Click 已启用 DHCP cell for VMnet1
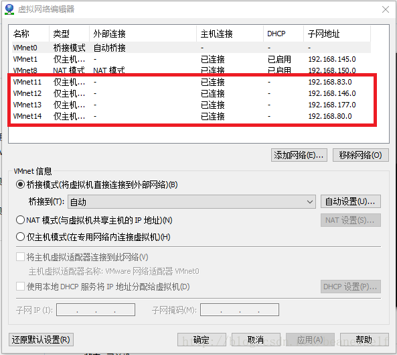397x355 pixels. tap(279, 59)
